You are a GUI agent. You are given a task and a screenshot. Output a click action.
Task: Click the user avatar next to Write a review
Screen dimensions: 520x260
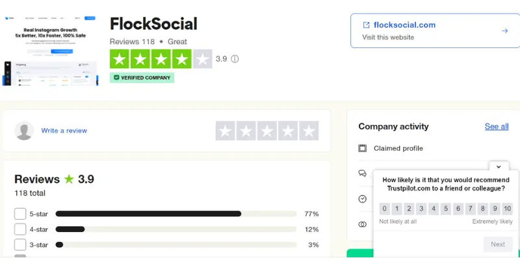(x=24, y=131)
